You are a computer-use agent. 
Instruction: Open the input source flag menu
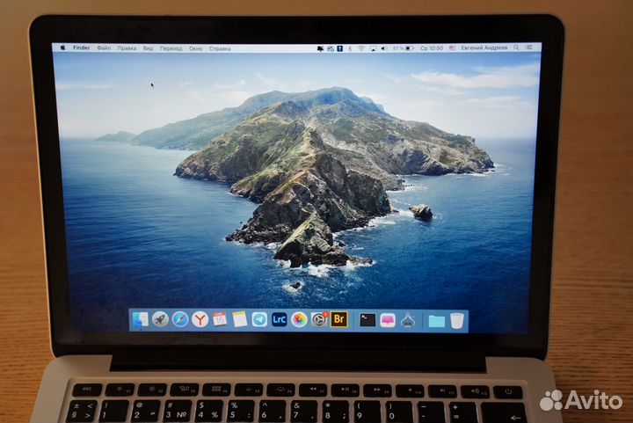click(x=453, y=48)
